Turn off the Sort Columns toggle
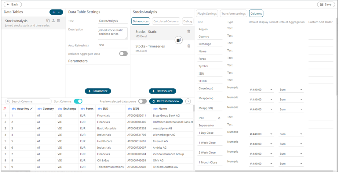339x173 pixels. pyautogui.click(x=78, y=101)
